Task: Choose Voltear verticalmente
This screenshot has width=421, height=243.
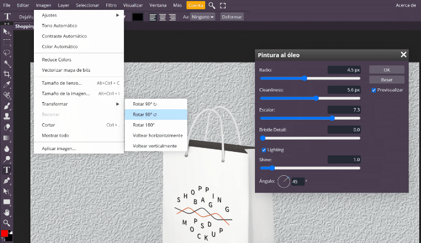Action: tap(156, 146)
